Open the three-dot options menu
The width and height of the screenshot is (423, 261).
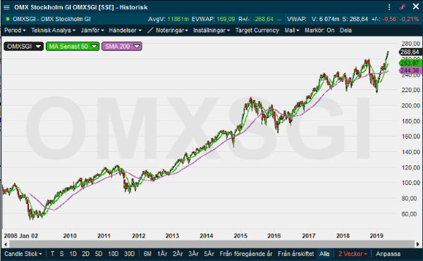[389, 7]
